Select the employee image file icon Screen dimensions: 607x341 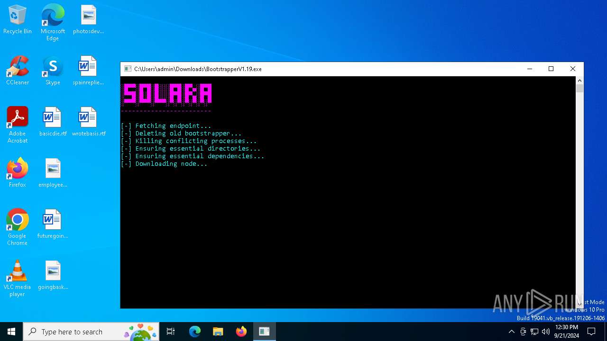[x=53, y=173]
